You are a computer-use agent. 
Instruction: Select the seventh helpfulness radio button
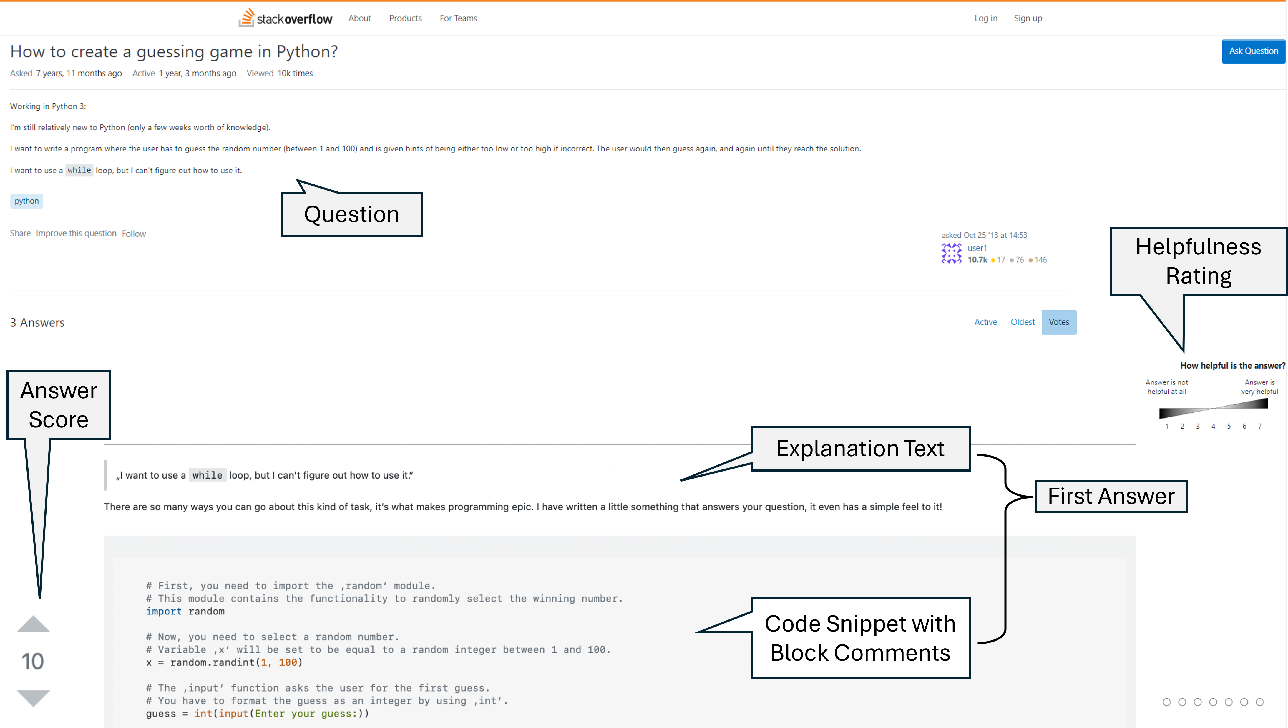point(1259,702)
